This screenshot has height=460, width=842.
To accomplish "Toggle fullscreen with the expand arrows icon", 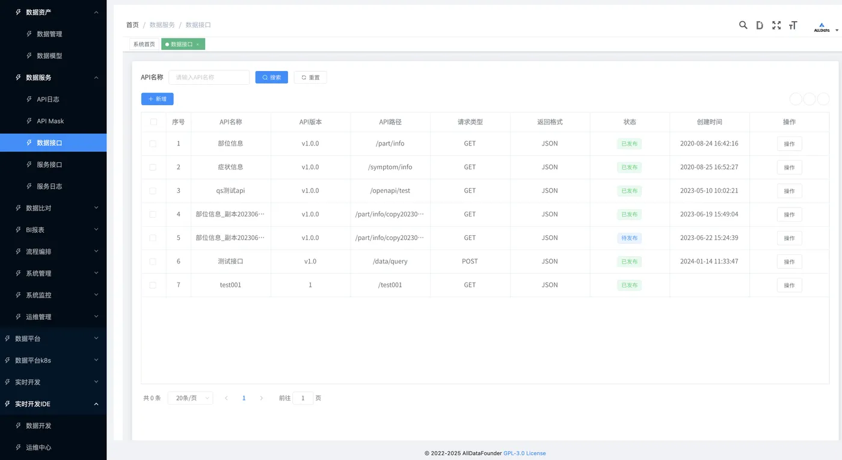I will pos(776,25).
